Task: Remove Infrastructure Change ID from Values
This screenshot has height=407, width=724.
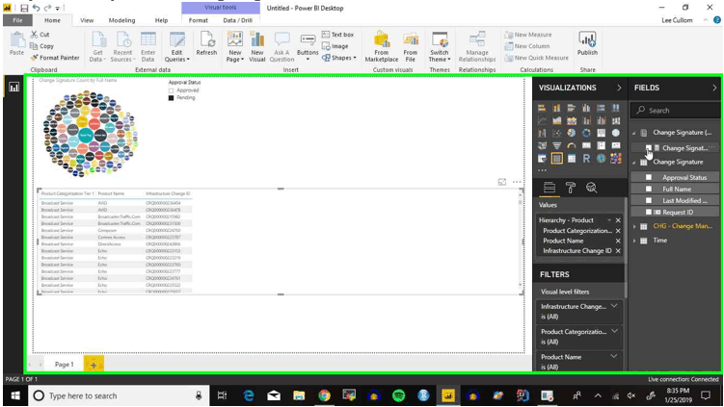Action: [x=618, y=251]
